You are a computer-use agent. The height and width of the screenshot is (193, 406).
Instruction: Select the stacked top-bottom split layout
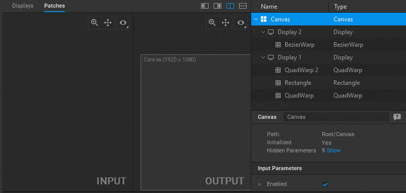click(243, 6)
